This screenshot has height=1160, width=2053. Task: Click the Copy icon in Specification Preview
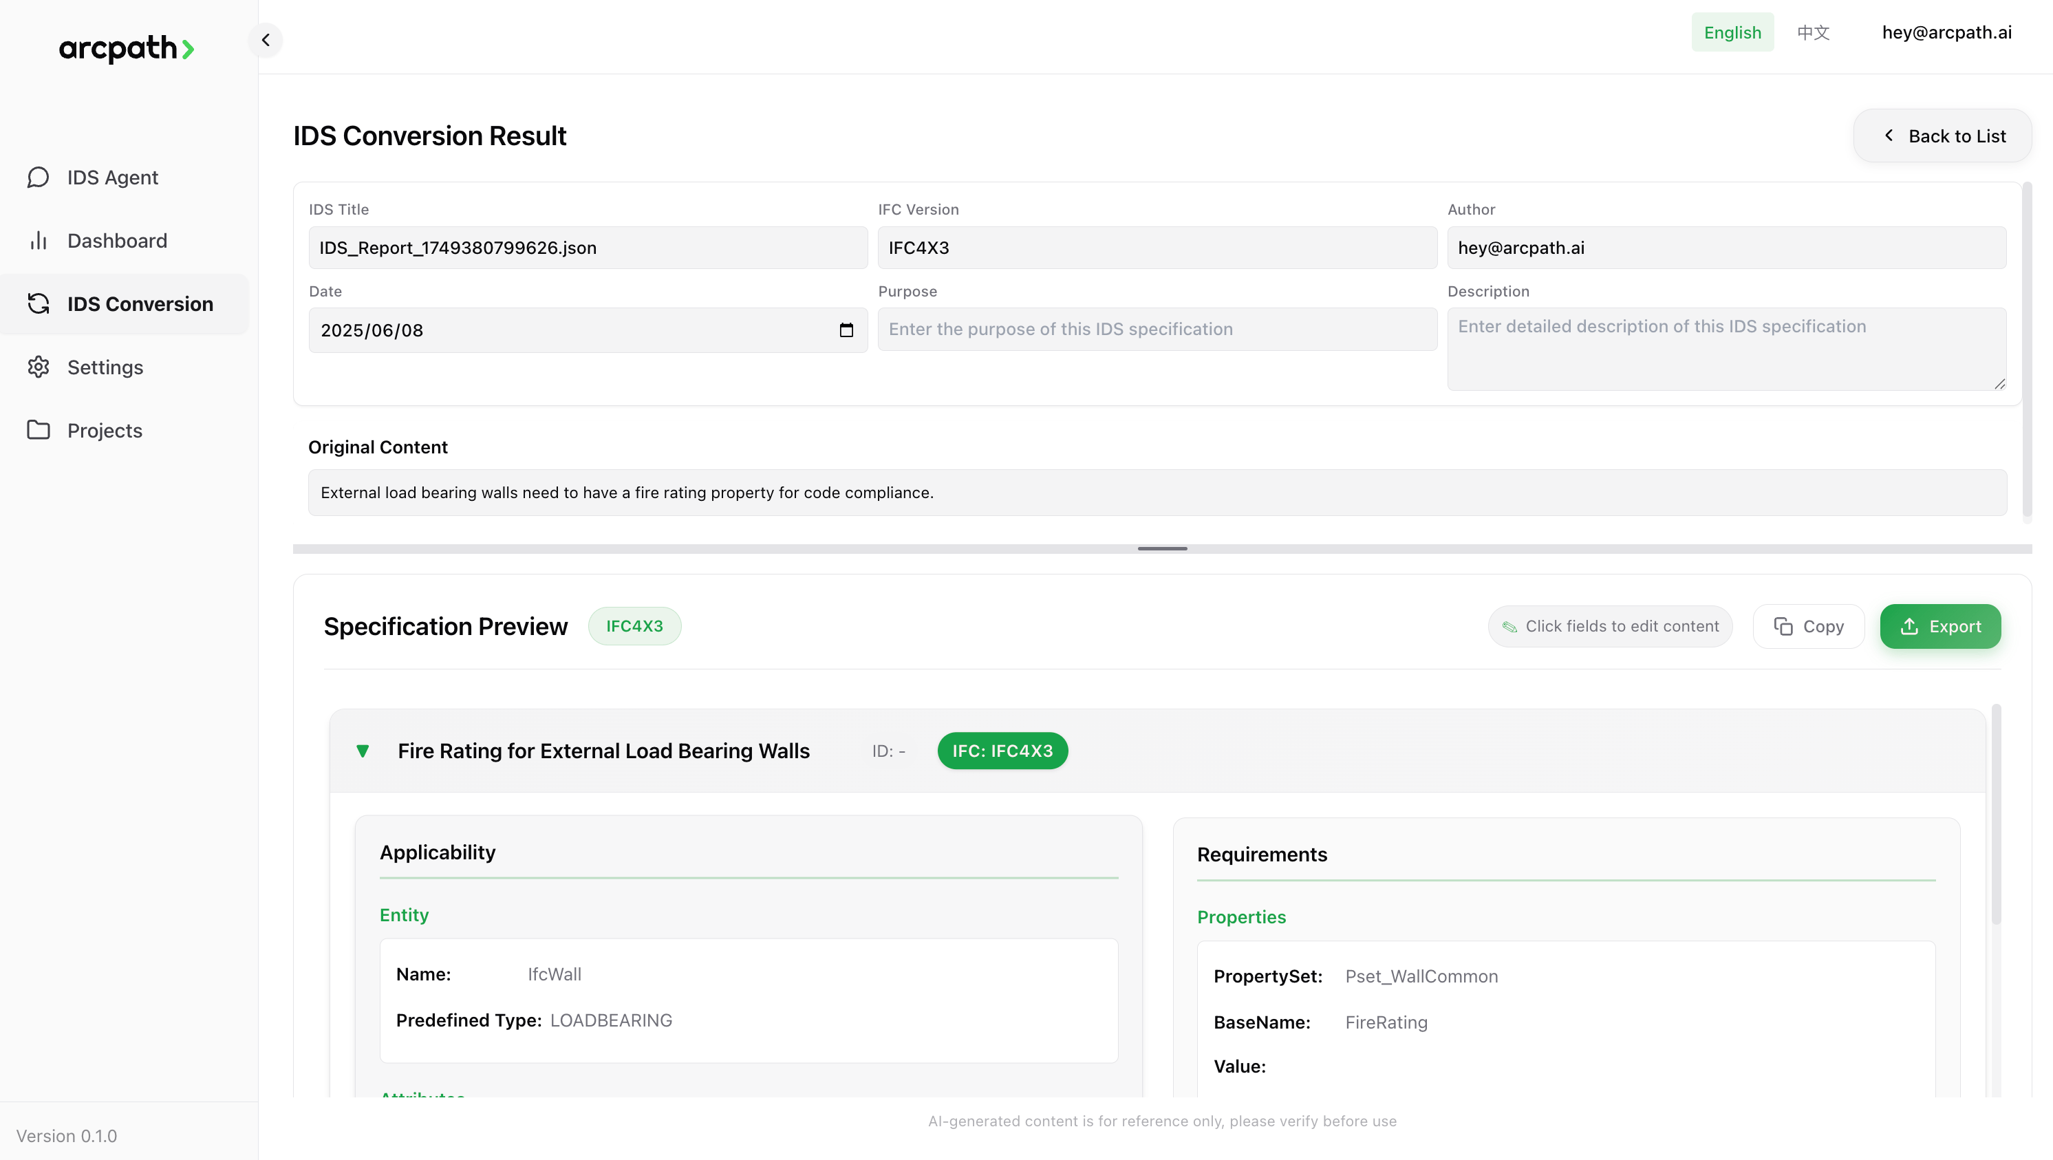pos(1783,626)
